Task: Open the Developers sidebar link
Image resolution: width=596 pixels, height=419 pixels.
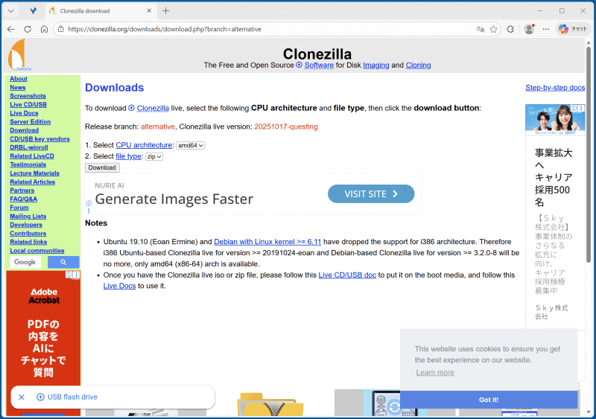Action: (x=26, y=225)
